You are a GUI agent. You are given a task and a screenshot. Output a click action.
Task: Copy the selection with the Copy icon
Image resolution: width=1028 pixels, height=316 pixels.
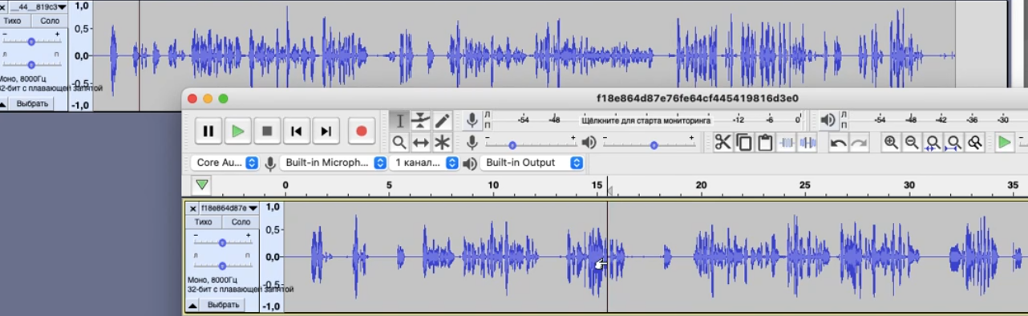coord(744,143)
